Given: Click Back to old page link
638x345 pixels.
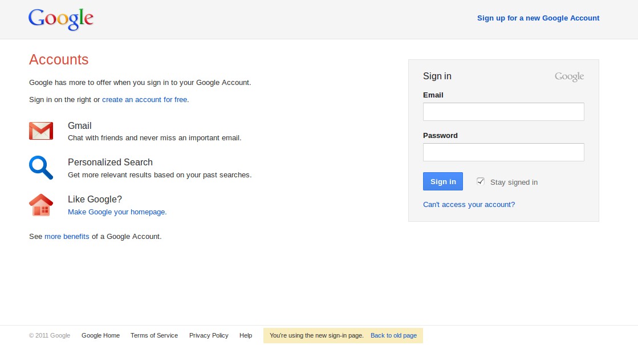Looking at the screenshot, I should click(x=393, y=336).
